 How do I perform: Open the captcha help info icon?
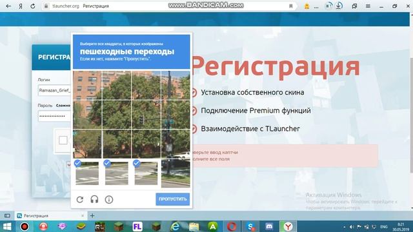click(x=109, y=199)
